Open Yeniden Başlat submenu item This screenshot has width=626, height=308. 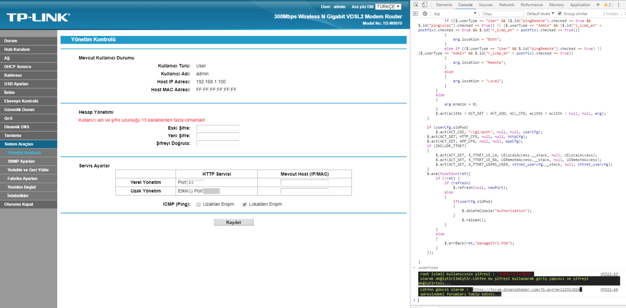coord(28,187)
